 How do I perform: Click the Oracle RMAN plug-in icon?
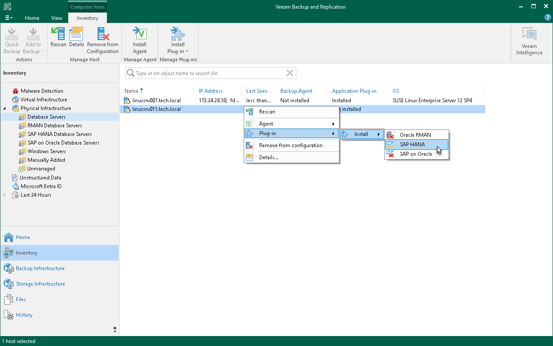pyautogui.click(x=390, y=135)
